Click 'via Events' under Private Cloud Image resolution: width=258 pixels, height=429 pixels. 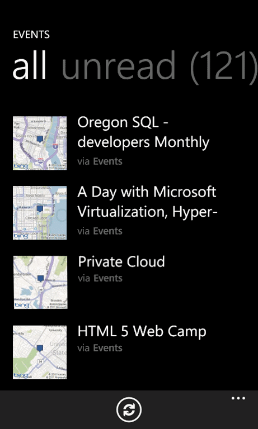[x=100, y=278]
